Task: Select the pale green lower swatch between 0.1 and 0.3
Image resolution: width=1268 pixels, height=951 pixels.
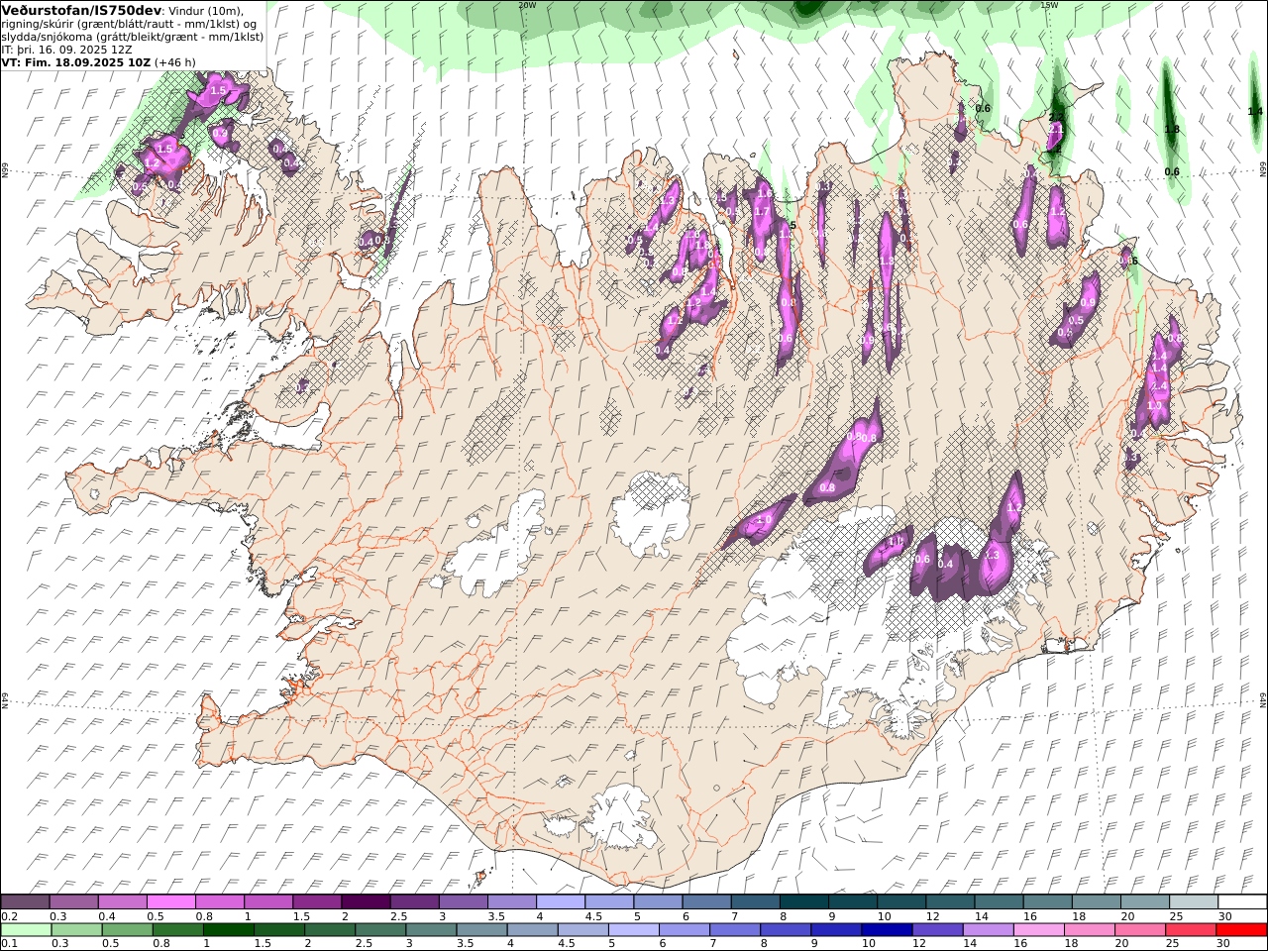Action: pyautogui.click(x=26, y=930)
